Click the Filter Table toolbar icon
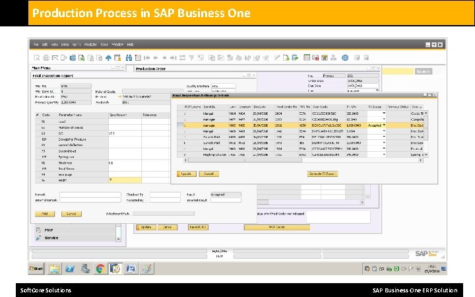This screenshot has width=475, height=297. coord(191,57)
